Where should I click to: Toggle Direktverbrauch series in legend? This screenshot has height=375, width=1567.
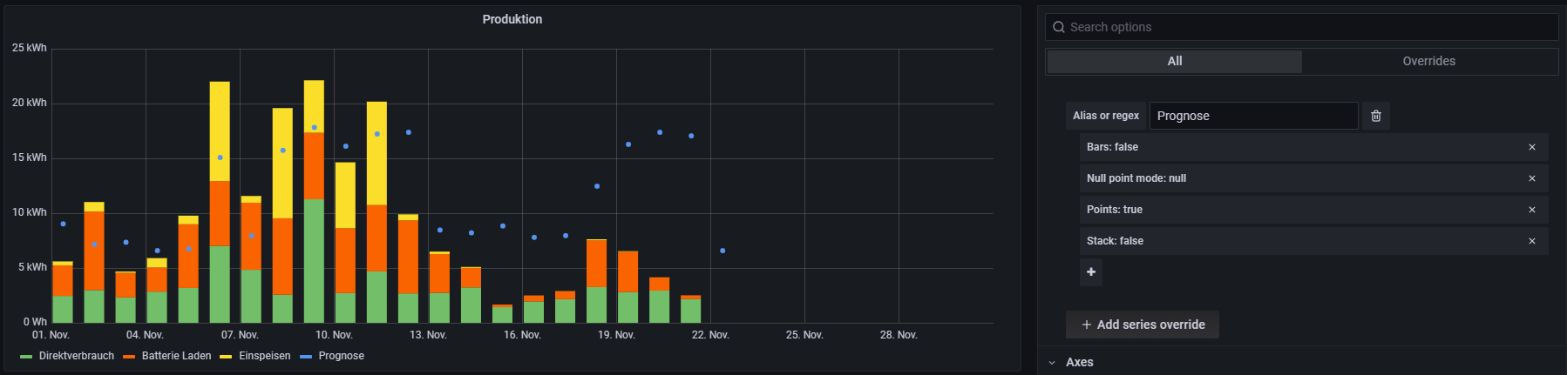(x=76, y=356)
